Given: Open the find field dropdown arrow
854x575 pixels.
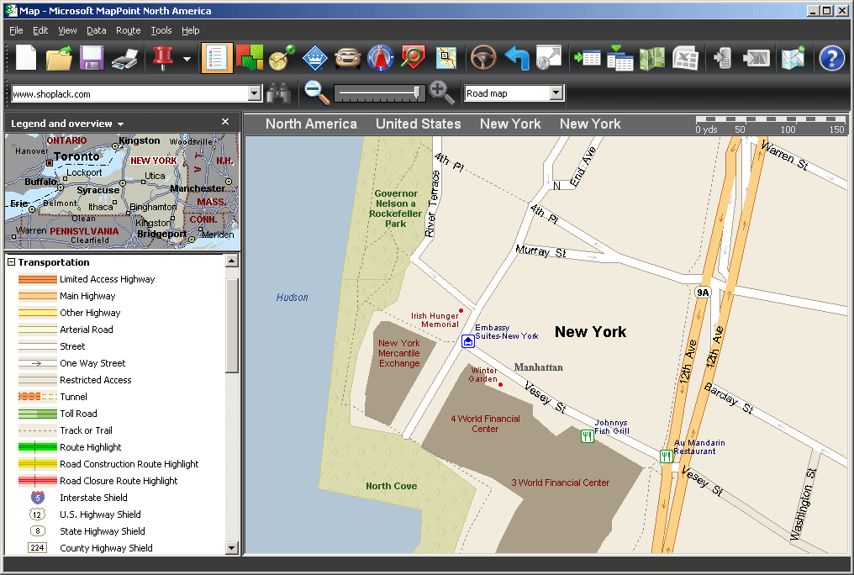Looking at the screenshot, I should point(255,93).
